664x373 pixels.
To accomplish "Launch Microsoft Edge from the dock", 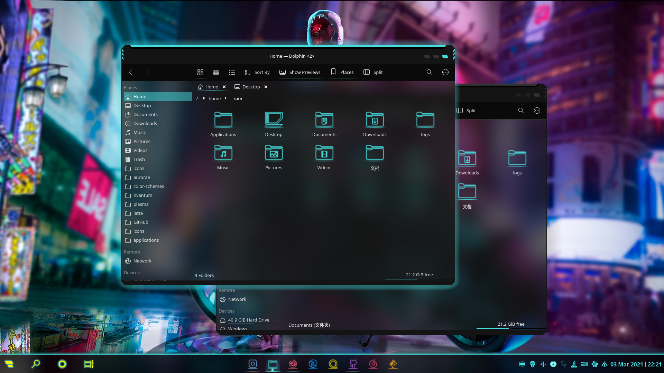I will tap(313, 364).
